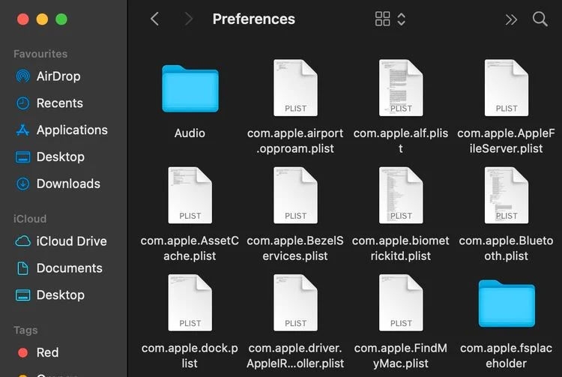Select the com.apple.fsplaceholder folder

507,303
